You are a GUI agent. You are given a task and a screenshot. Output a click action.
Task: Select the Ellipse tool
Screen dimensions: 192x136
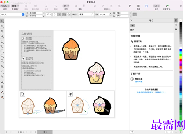(x=2, y=56)
